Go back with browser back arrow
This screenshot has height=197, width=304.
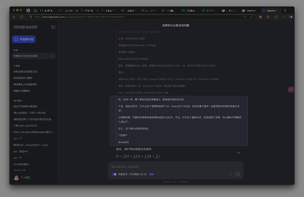[14, 17]
